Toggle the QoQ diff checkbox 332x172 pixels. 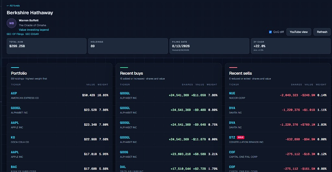click(270, 32)
